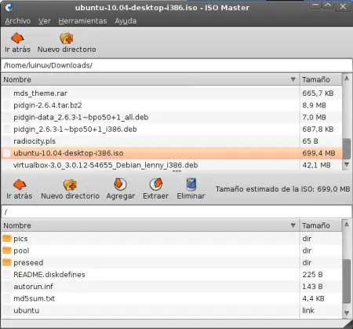Click the Agregar icon to add files
353x329 pixels.
tap(120, 185)
